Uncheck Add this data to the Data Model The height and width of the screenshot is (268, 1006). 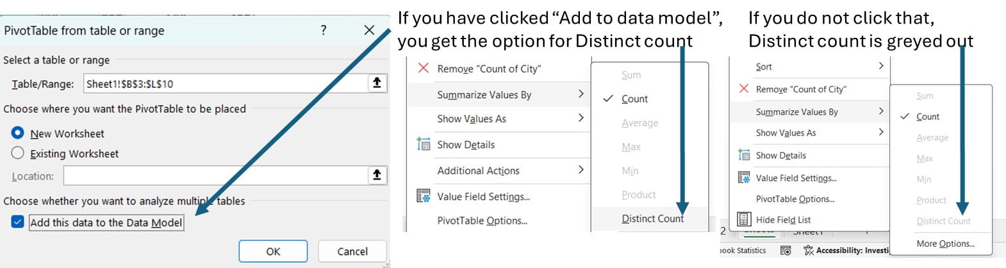pyautogui.click(x=18, y=222)
